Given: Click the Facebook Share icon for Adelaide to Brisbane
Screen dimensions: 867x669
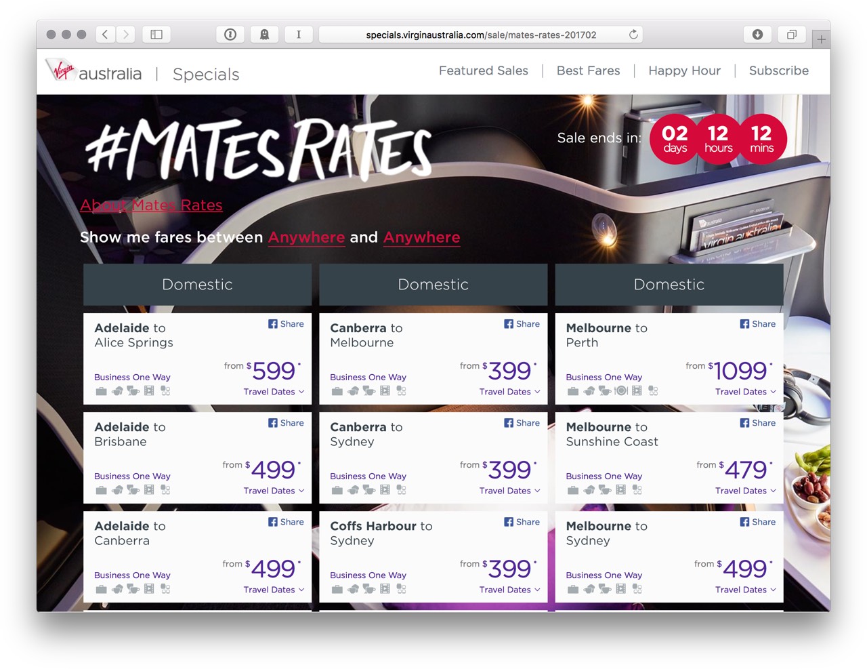Looking at the screenshot, I should coord(285,422).
